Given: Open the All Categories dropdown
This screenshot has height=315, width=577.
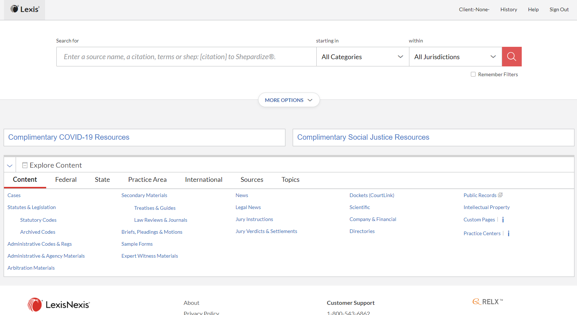Looking at the screenshot, I should [x=362, y=57].
